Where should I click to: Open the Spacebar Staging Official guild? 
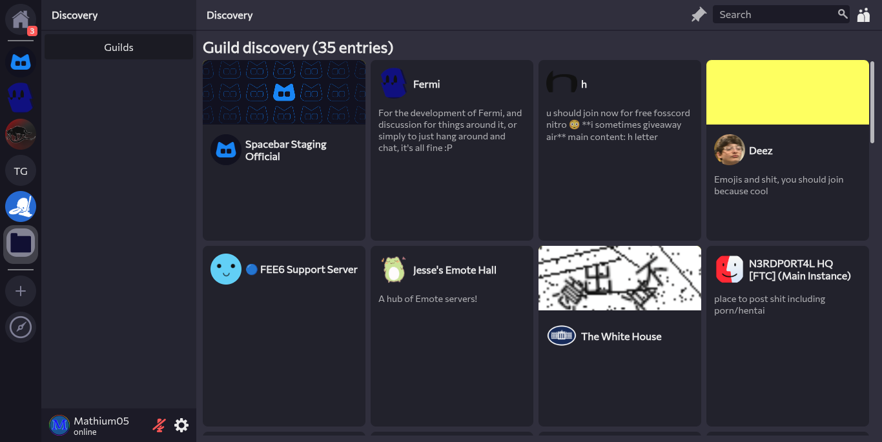pyautogui.click(x=284, y=150)
